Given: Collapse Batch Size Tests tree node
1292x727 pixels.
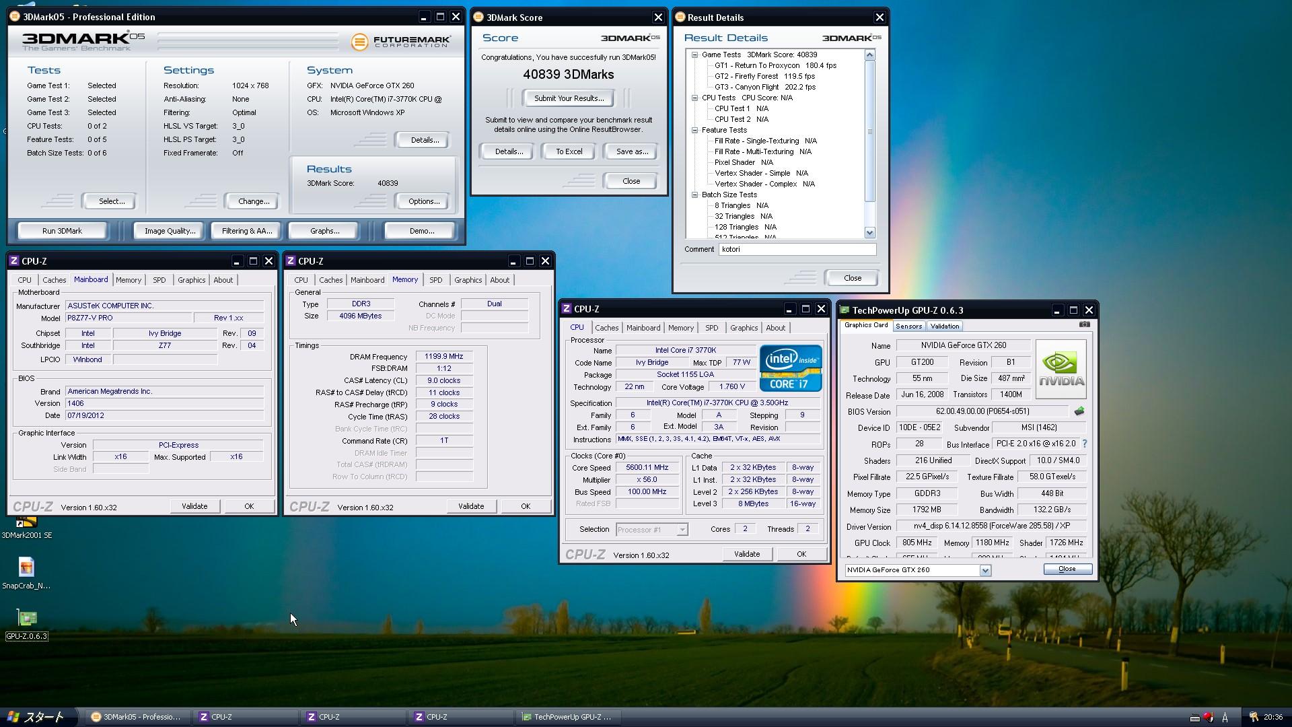Looking at the screenshot, I should point(694,195).
